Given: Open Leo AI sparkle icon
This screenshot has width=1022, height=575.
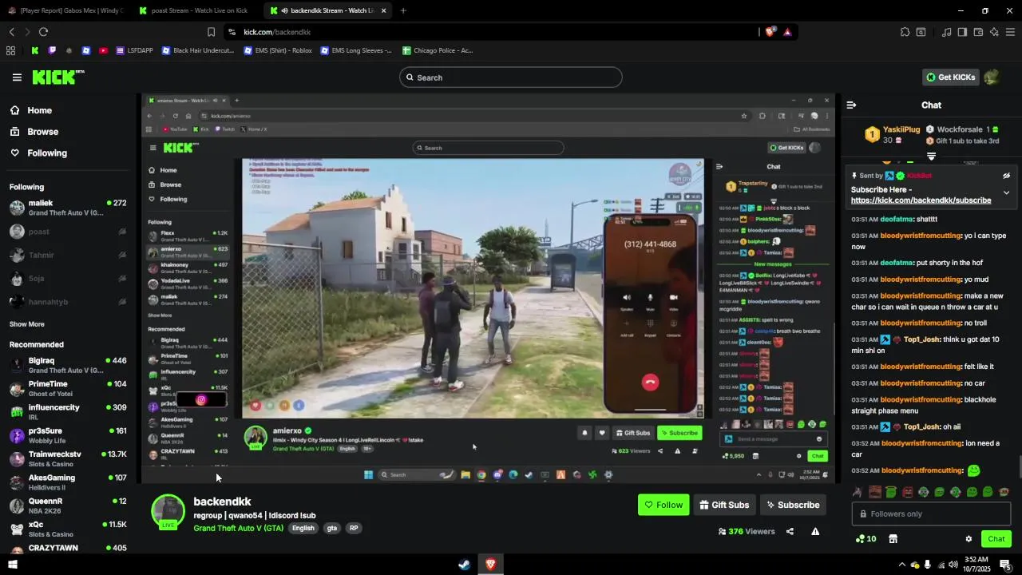Looking at the screenshot, I should (x=994, y=32).
